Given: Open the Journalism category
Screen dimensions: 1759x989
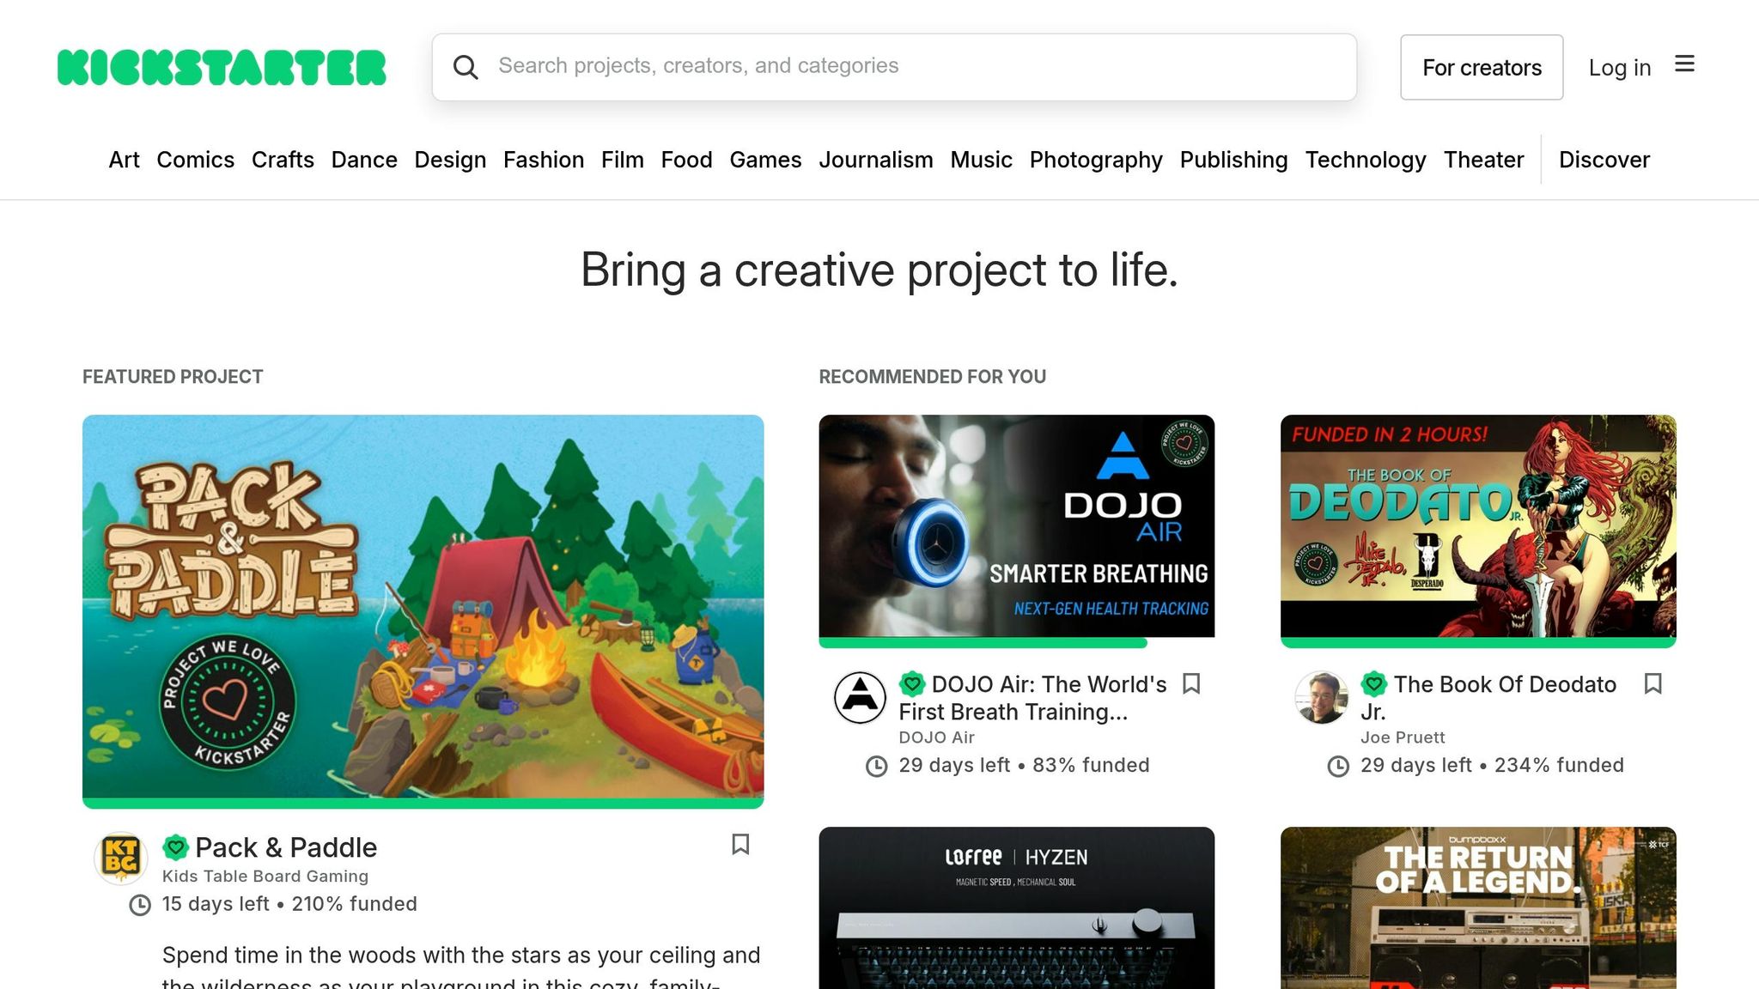Looking at the screenshot, I should (x=876, y=160).
